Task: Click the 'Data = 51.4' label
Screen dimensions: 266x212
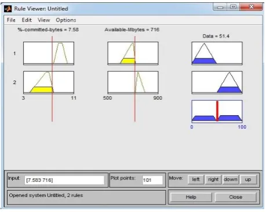Action: coord(216,36)
